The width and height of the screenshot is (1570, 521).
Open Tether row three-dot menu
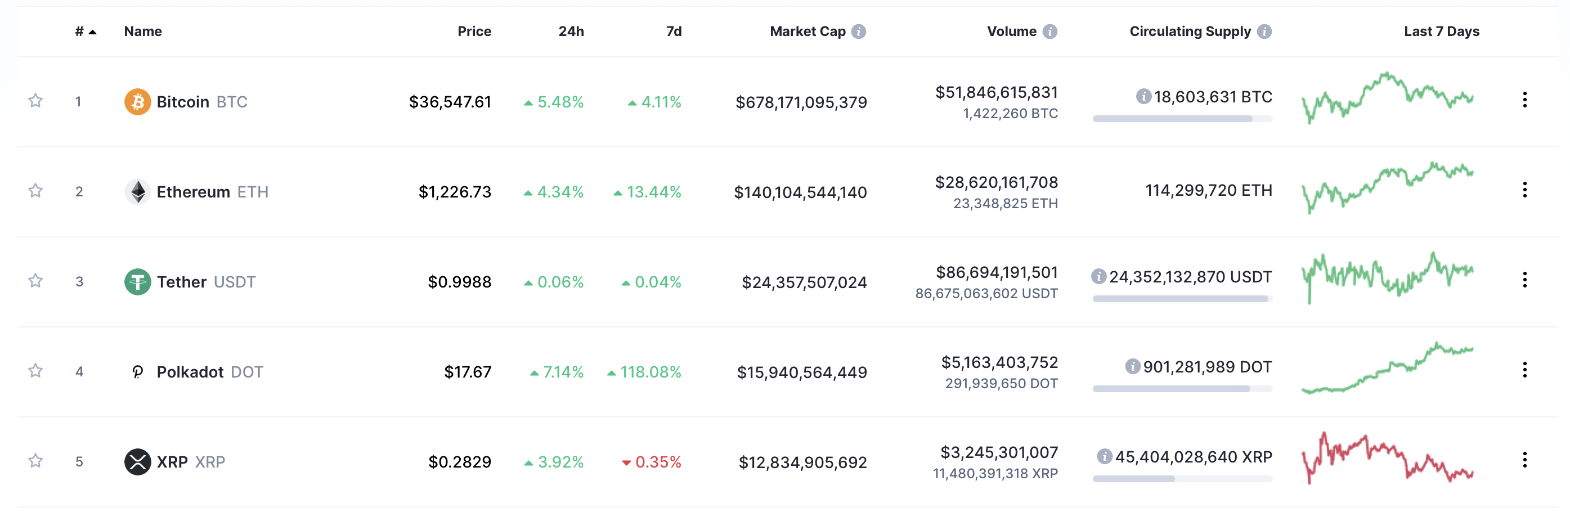click(x=1524, y=280)
